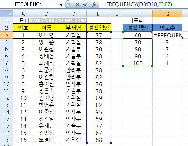
Task: Select row 18 header
Action: tap(7, 139)
